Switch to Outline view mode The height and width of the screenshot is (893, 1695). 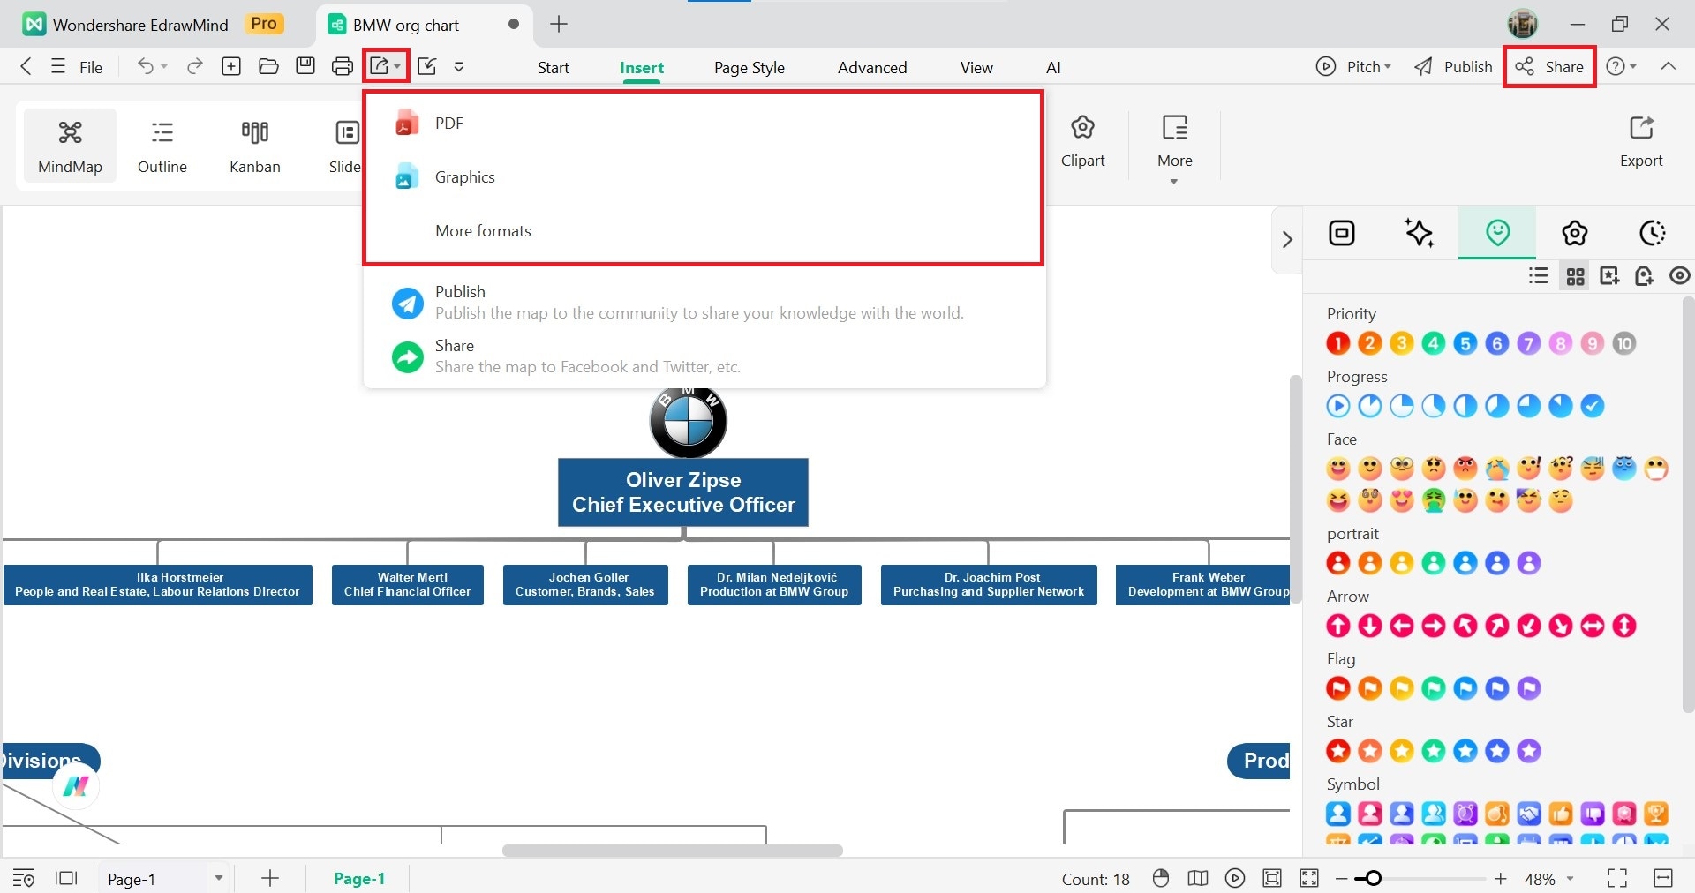pyautogui.click(x=162, y=146)
